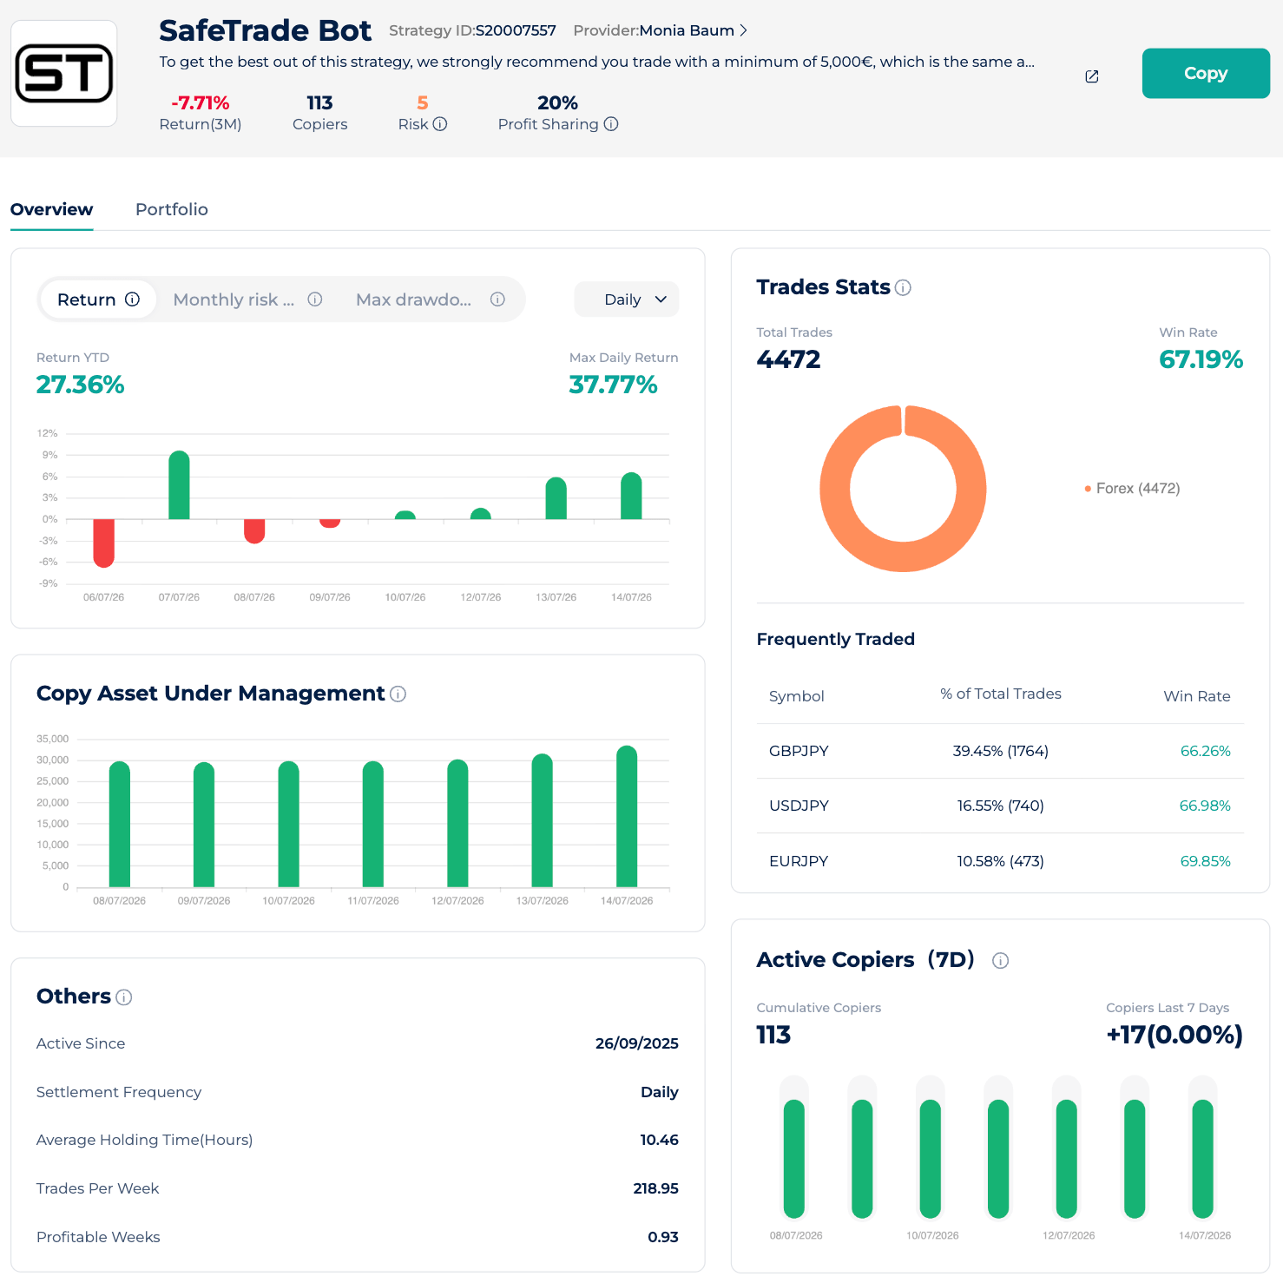The height and width of the screenshot is (1283, 1283).
Task: Click the Strategy ID S20007557 text
Action: (x=472, y=30)
